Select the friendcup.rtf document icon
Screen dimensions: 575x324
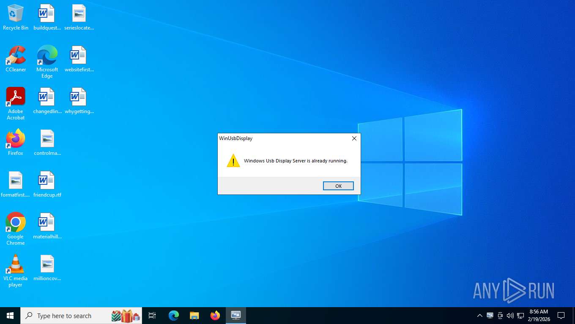pos(47,184)
